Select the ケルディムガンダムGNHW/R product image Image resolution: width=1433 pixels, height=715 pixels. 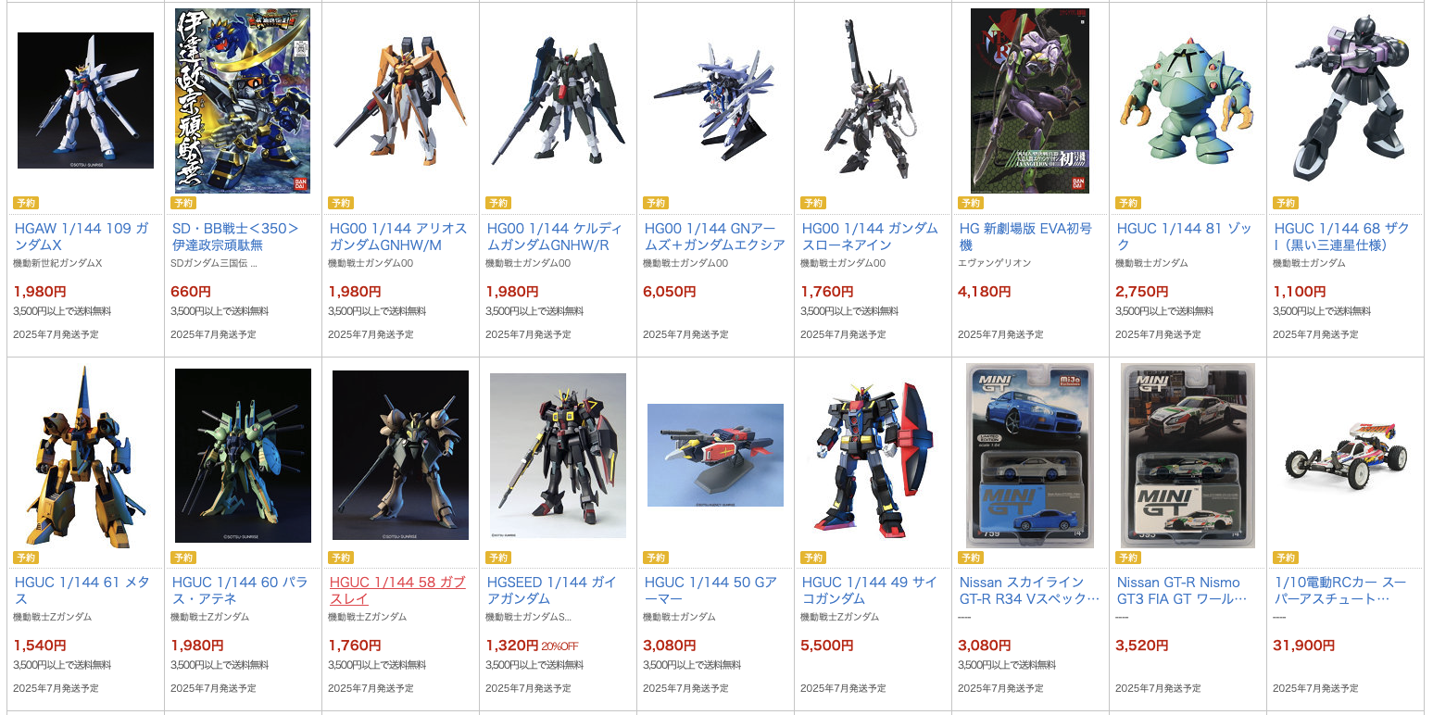[558, 101]
